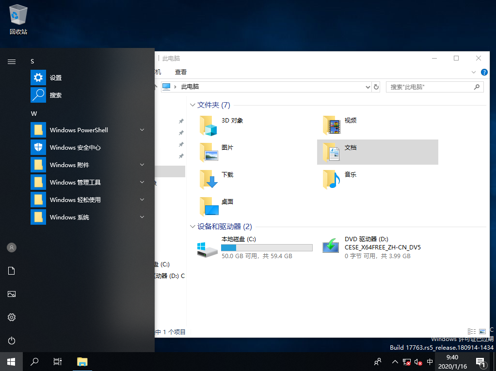Open address bar history dropdown
Screen dimensions: 496x371
tap(368, 87)
